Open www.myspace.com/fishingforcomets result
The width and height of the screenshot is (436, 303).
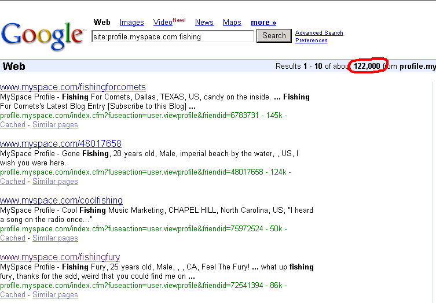73,87
